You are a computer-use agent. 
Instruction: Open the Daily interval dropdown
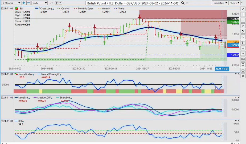[39, 3]
